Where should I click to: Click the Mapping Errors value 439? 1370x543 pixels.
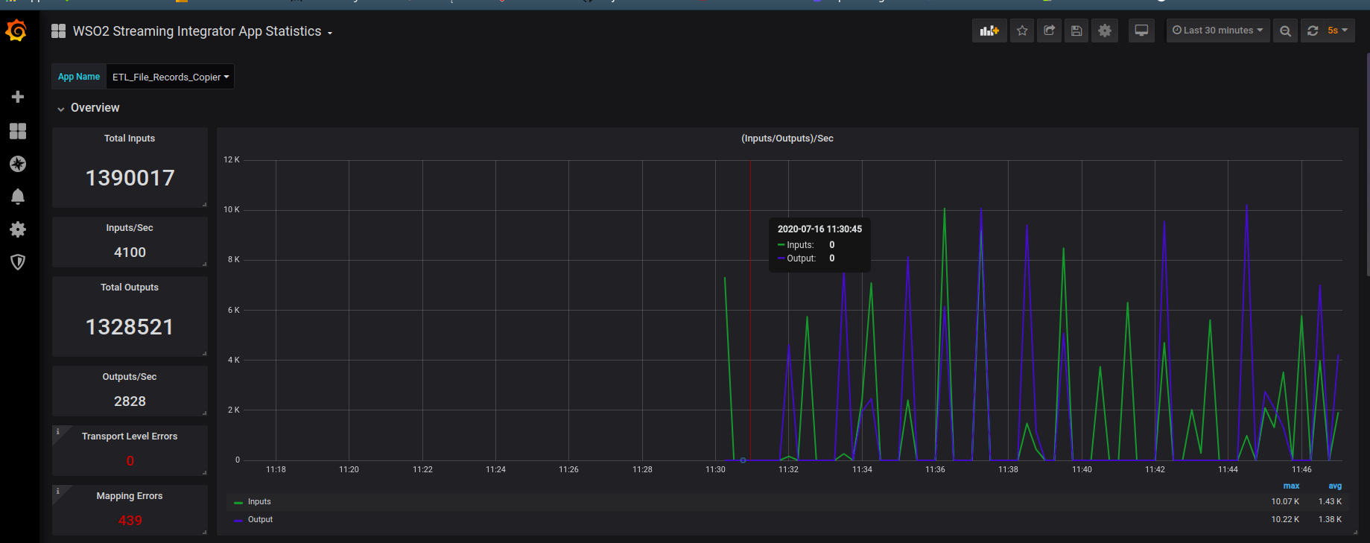130,521
